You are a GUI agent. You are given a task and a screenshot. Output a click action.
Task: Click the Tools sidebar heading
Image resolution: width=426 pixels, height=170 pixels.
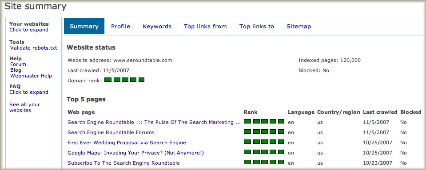pyautogui.click(x=16, y=42)
